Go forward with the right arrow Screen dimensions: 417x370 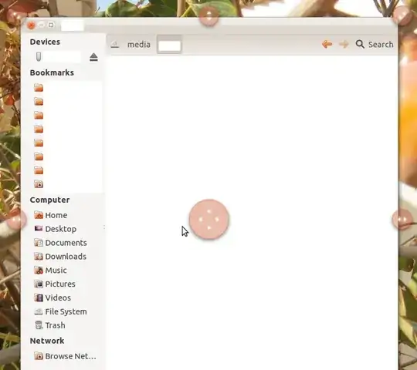(344, 44)
